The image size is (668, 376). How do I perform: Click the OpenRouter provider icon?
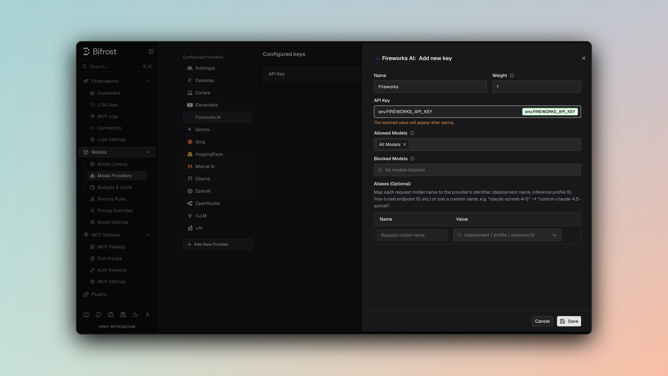[x=190, y=203]
